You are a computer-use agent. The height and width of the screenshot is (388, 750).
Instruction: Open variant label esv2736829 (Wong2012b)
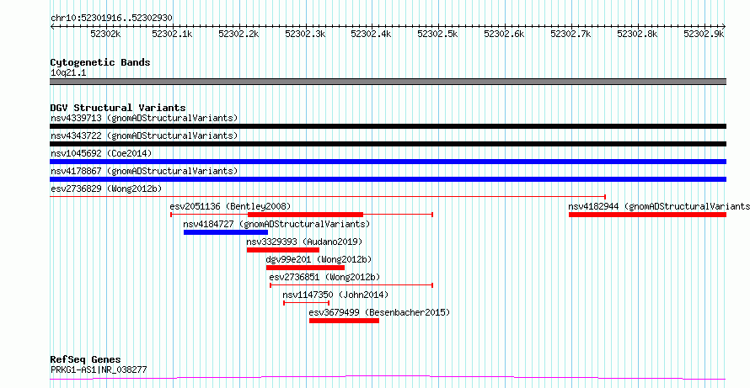106,189
